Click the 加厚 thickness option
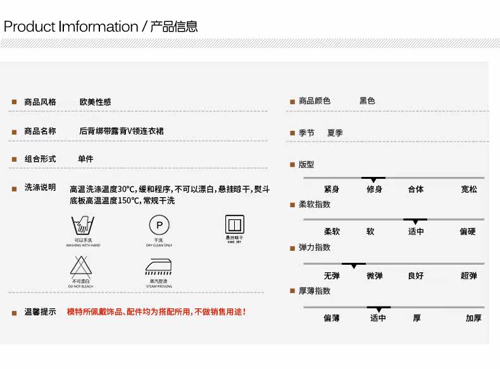Screen dimensions: 500x369 (x=473, y=318)
